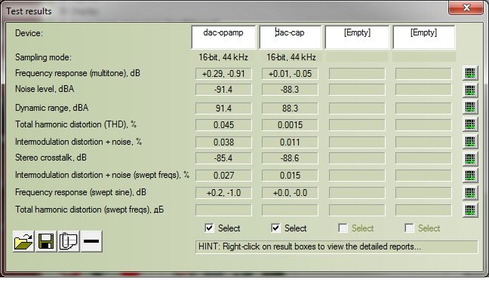Click the open results folder icon
The image size is (489, 306).
point(23,241)
